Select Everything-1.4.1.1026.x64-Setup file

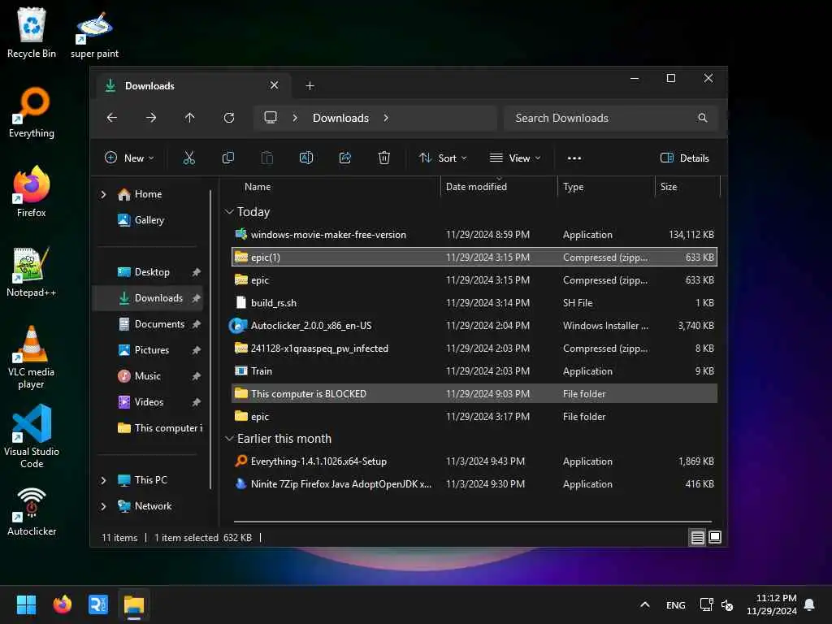[x=474, y=461]
